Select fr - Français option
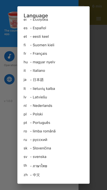Image resolution: width=107 pixels, height=190 pixels. click(x=53, y=54)
